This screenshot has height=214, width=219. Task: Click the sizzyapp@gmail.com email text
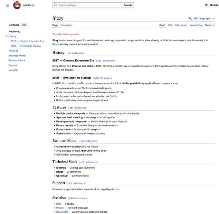(108, 189)
